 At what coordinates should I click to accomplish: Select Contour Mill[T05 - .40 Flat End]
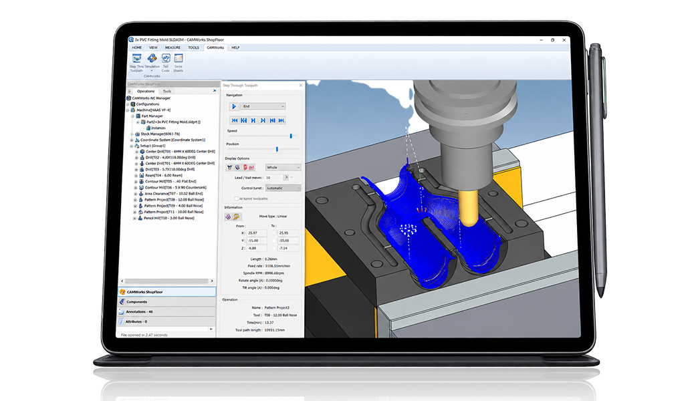[170, 182]
